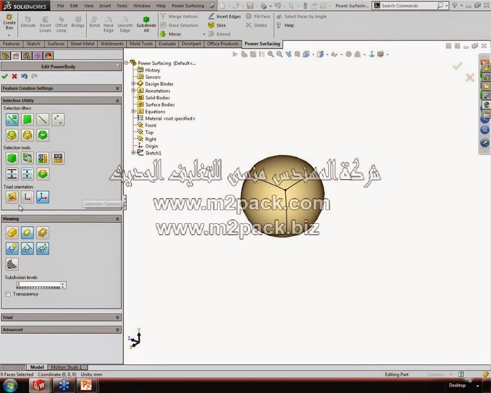This screenshot has width=491, height=393.
Task: Expand Feature Creation Settings section
Action: (x=117, y=88)
